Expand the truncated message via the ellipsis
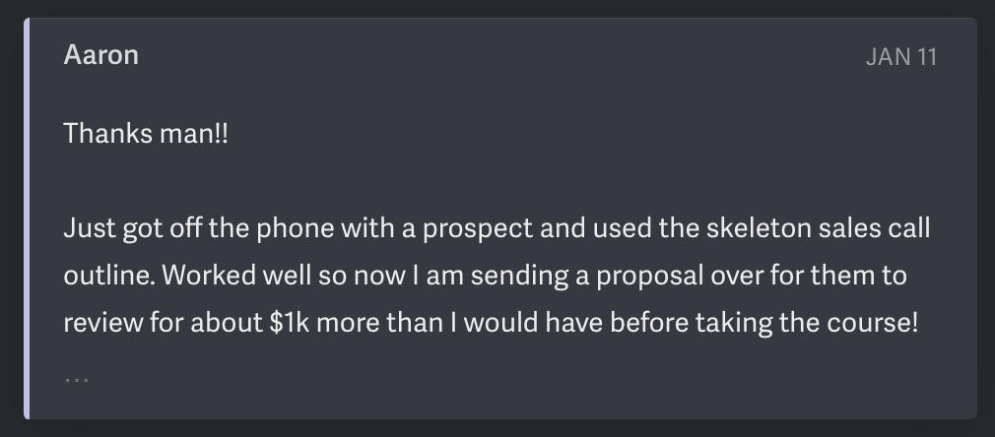The width and height of the screenshot is (995, 437). click(77, 379)
